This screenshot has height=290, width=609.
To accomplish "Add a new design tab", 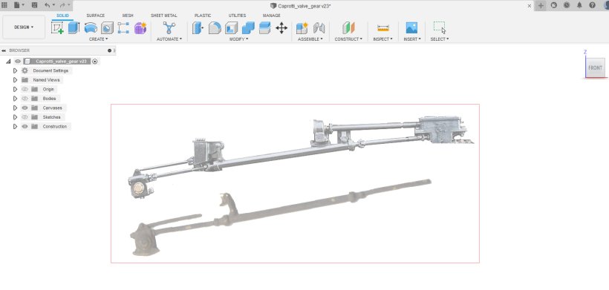I will 541,5.
